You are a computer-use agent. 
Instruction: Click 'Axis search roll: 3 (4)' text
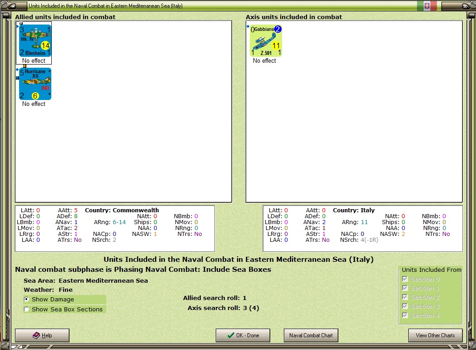tap(223, 308)
